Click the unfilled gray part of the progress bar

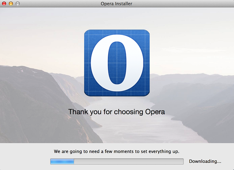[129, 161]
